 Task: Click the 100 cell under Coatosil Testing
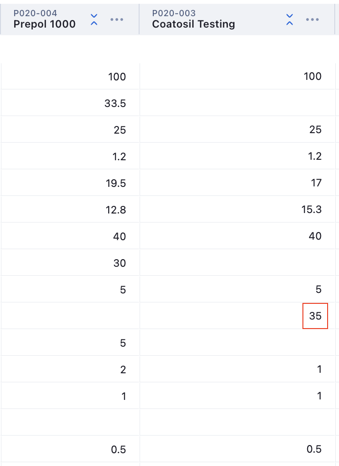tap(312, 77)
